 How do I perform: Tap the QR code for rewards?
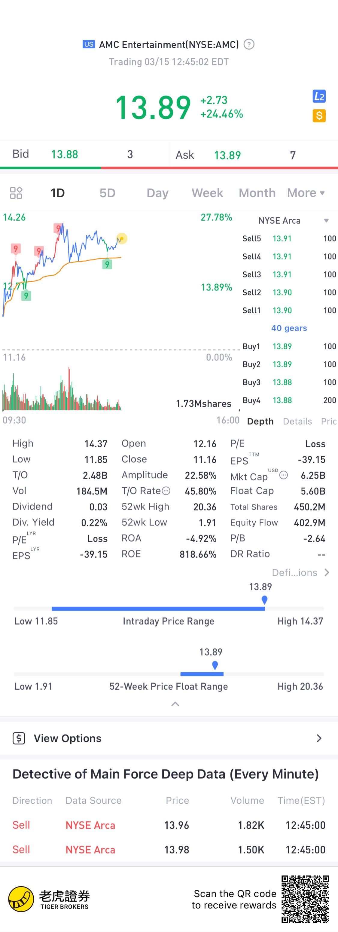[x=305, y=899]
